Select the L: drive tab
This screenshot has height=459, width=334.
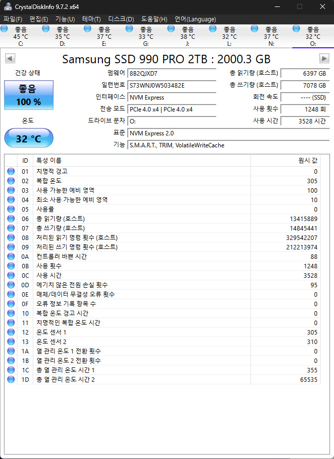[230, 36]
